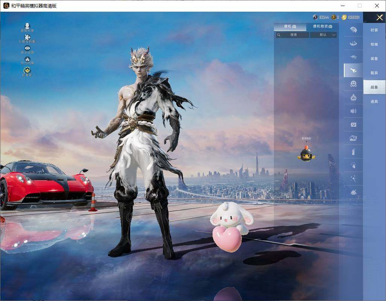Viewport: 386px width, 301px height.
Task: Select the robot companion category icon
Action: [x=354, y=97]
